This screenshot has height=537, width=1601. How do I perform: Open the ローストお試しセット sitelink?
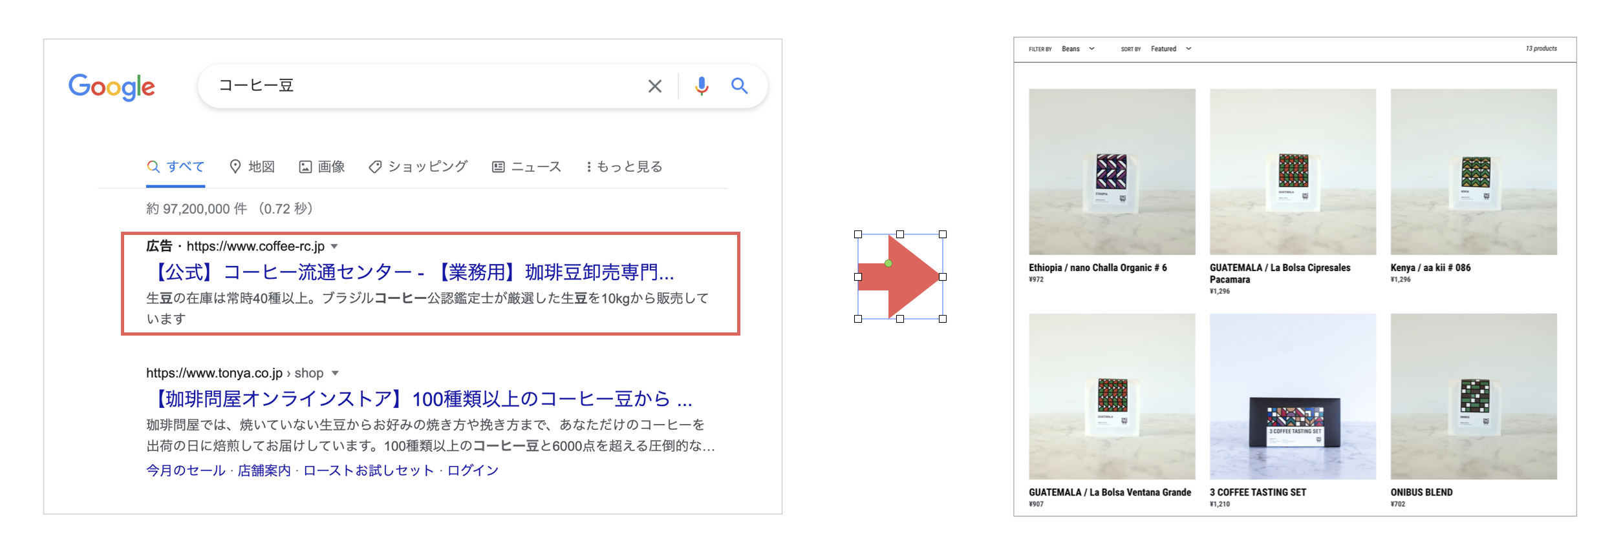pos(369,471)
